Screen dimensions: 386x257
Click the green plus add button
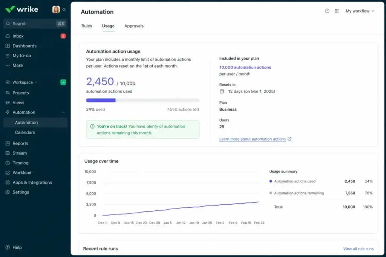pos(63,82)
